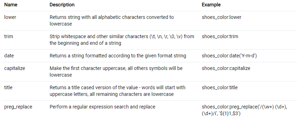
Task: Select the lower modifier name
Action: click(10, 17)
